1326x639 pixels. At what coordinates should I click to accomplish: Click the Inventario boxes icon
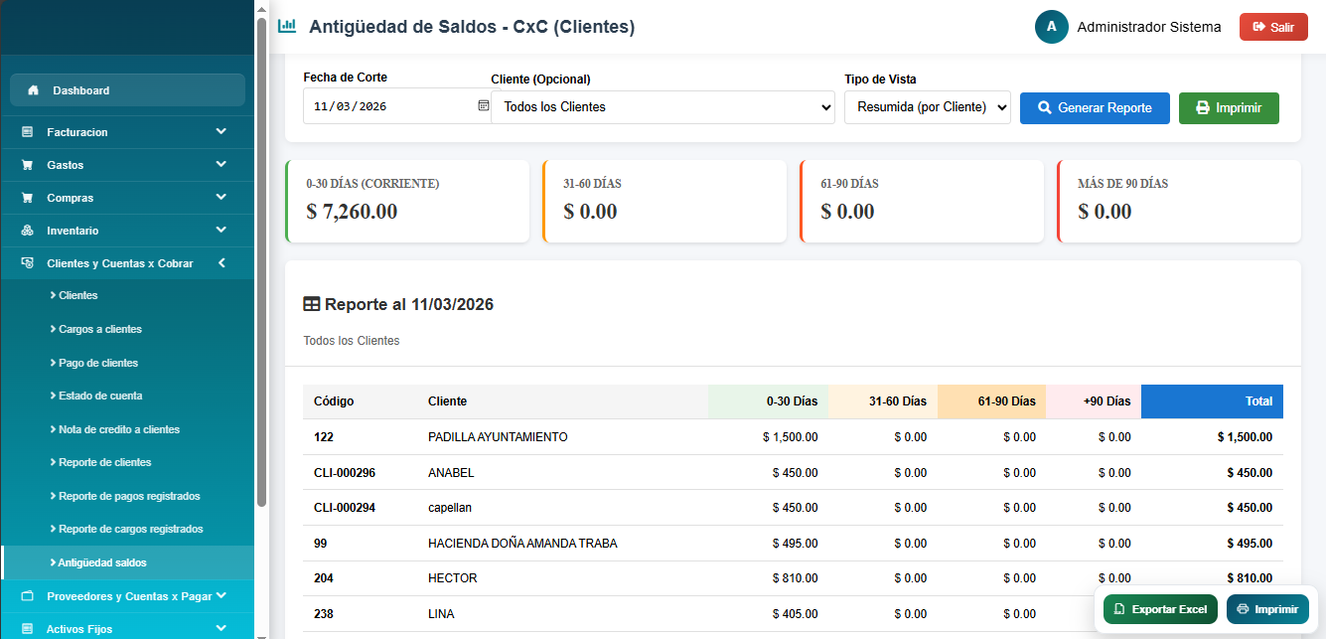pos(28,231)
